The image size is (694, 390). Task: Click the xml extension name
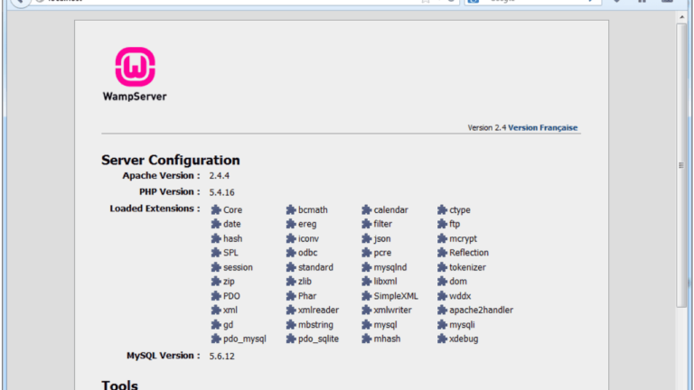pos(230,310)
